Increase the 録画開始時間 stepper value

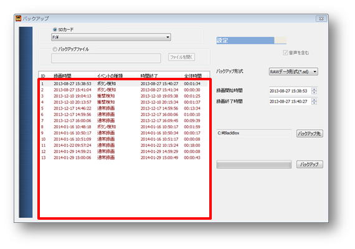click(x=314, y=89)
